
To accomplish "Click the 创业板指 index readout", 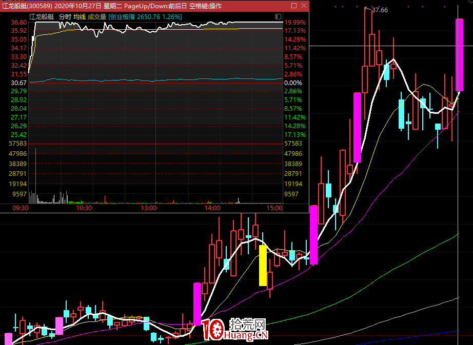I will tap(145, 17).
